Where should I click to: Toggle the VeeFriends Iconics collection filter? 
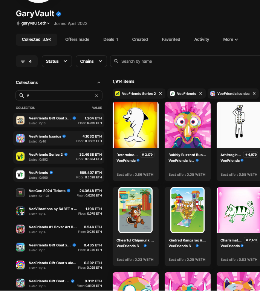pos(59,138)
